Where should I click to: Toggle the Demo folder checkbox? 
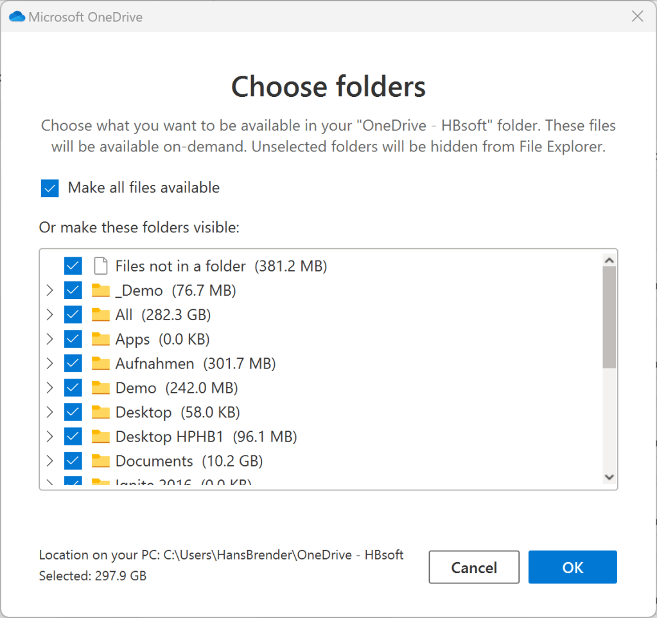73,388
